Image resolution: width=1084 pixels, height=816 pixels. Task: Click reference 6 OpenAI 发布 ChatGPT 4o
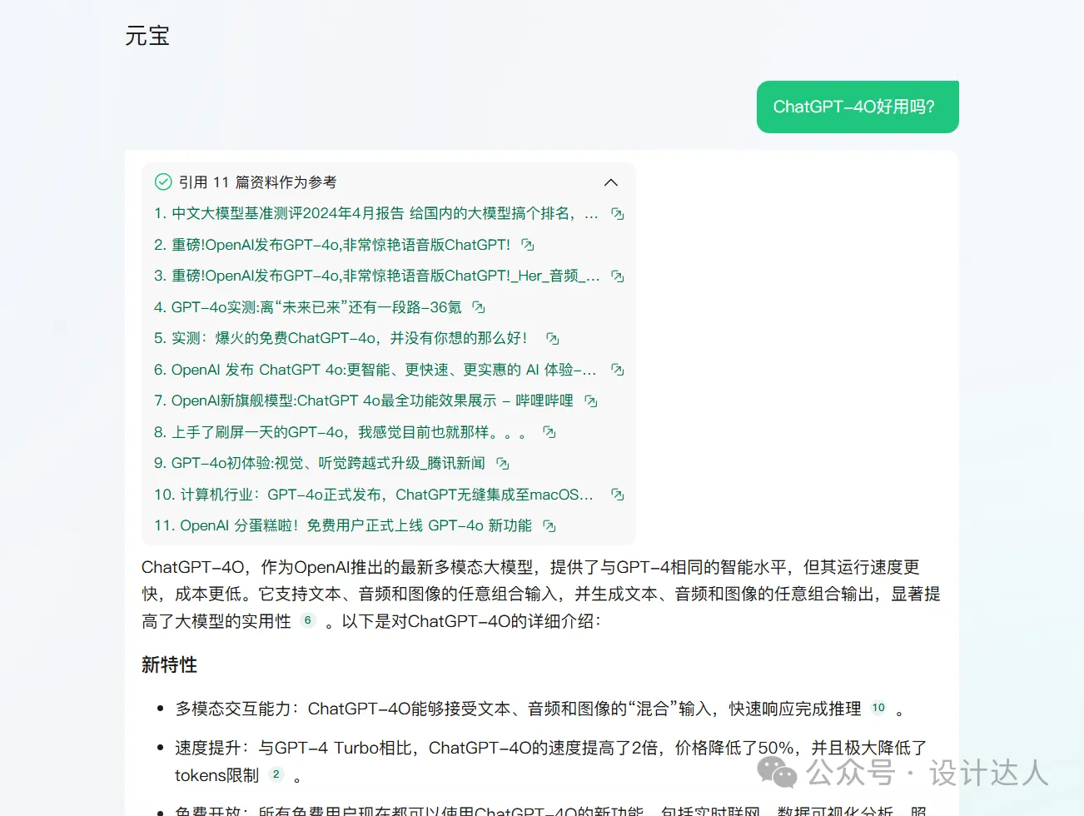click(x=379, y=369)
